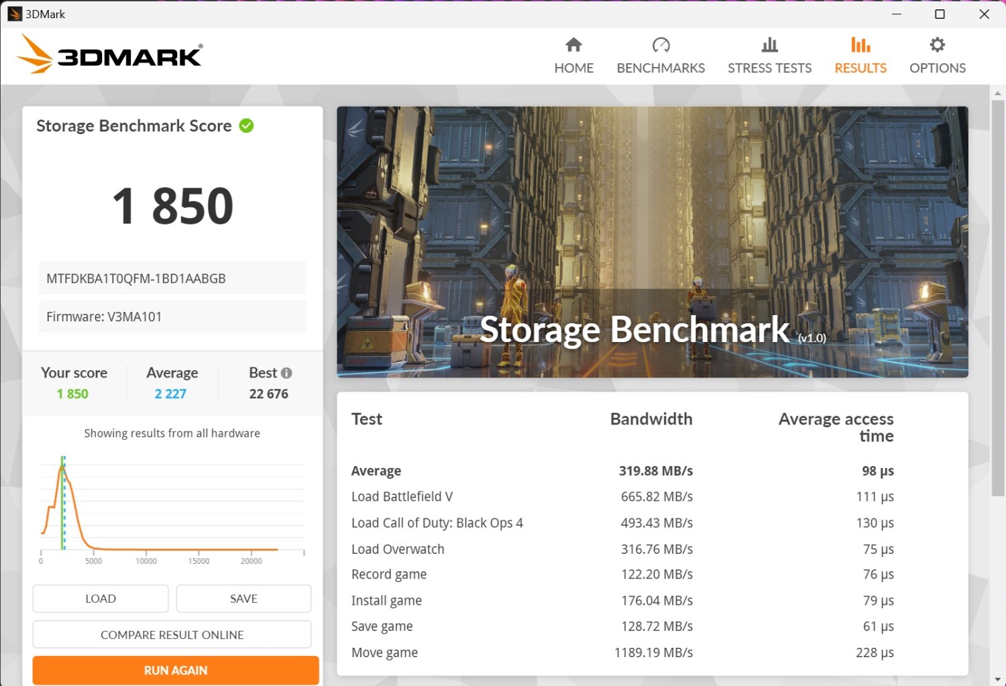Viewport: 1006px width, 686px height.
Task: Maximize the 3DMark window
Action: (x=940, y=14)
